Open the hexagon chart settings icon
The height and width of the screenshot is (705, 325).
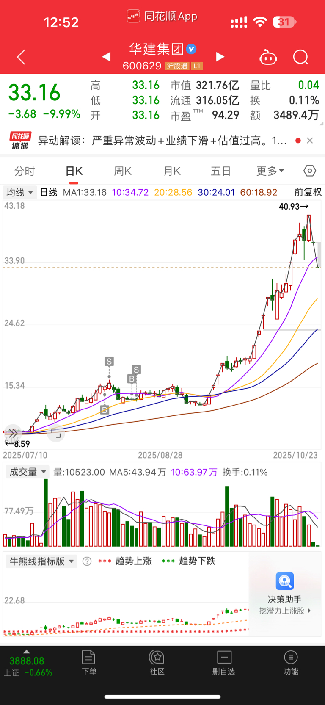(x=310, y=171)
